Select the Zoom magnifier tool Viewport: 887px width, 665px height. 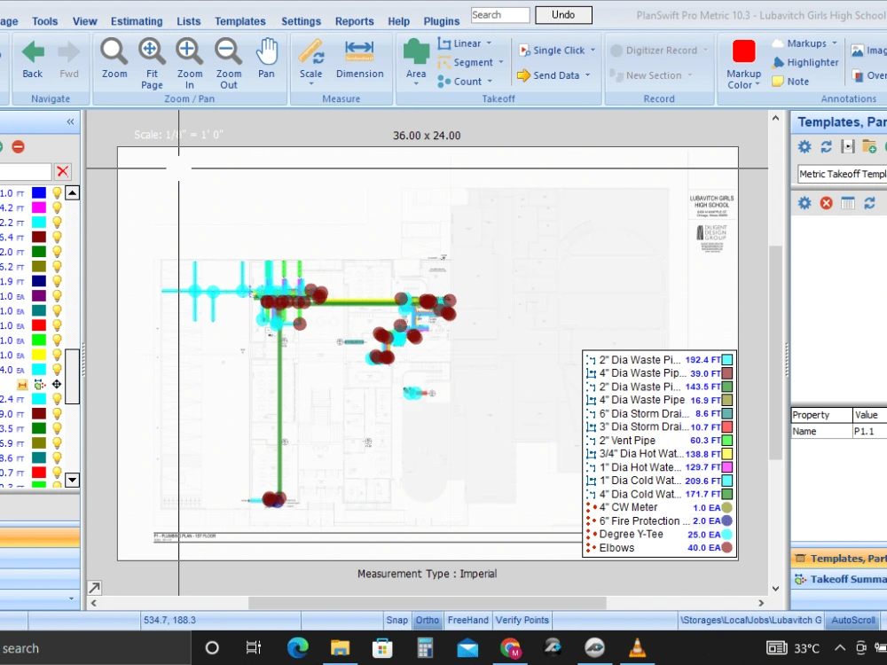(x=114, y=51)
